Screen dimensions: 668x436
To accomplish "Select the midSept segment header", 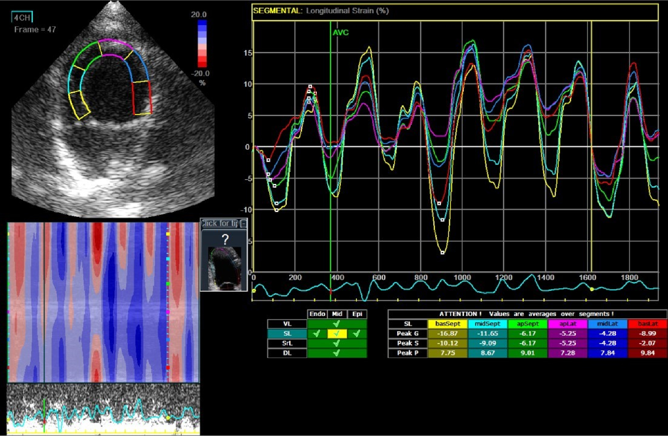I will (x=488, y=324).
